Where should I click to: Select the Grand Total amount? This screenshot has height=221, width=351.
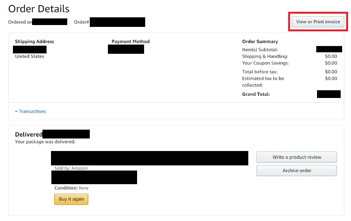[x=329, y=94]
